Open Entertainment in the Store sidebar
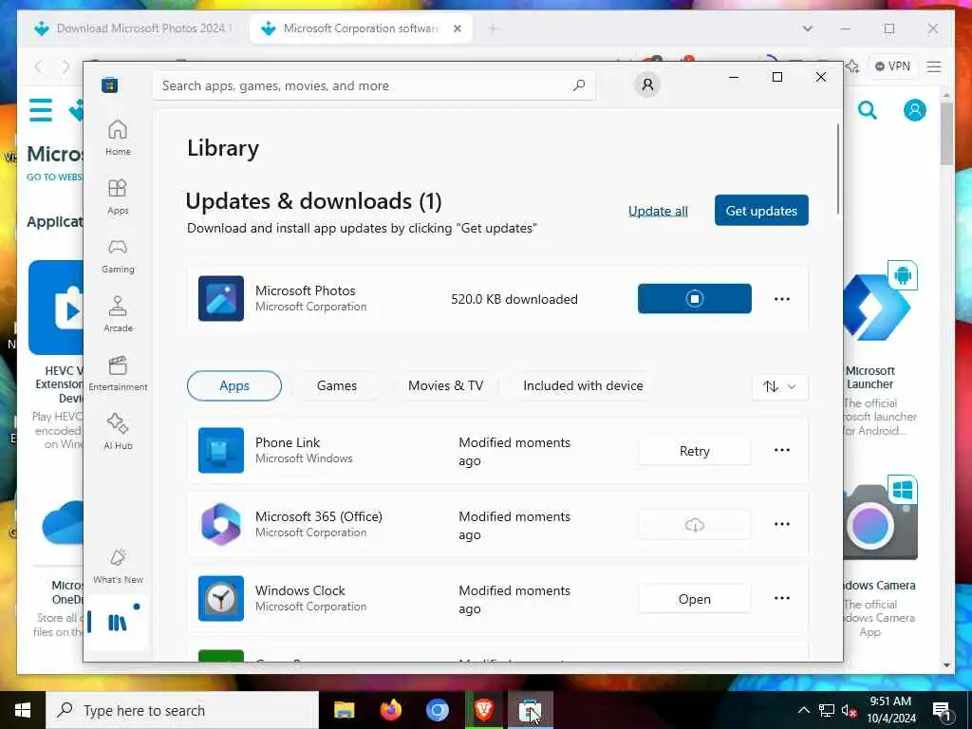The height and width of the screenshot is (729, 972). coord(118,373)
